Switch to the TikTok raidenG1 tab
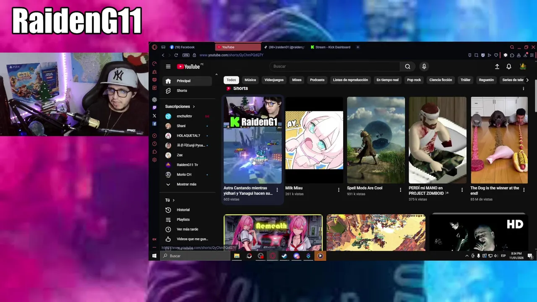Image resolution: width=537 pixels, height=302 pixels. tap(285, 47)
